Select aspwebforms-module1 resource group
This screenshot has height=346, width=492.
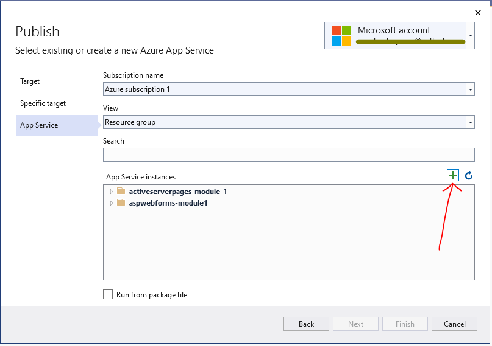[x=168, y=203]
